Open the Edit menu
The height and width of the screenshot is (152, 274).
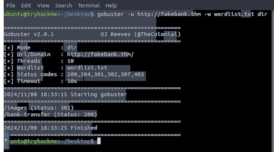click(26, 6)
